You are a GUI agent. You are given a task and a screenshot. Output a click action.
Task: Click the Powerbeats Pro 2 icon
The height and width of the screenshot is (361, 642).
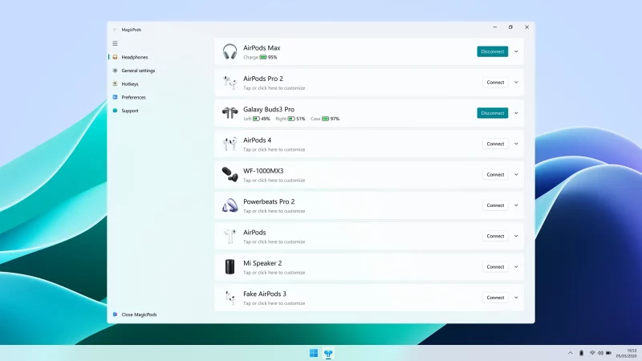click(230, 205)
